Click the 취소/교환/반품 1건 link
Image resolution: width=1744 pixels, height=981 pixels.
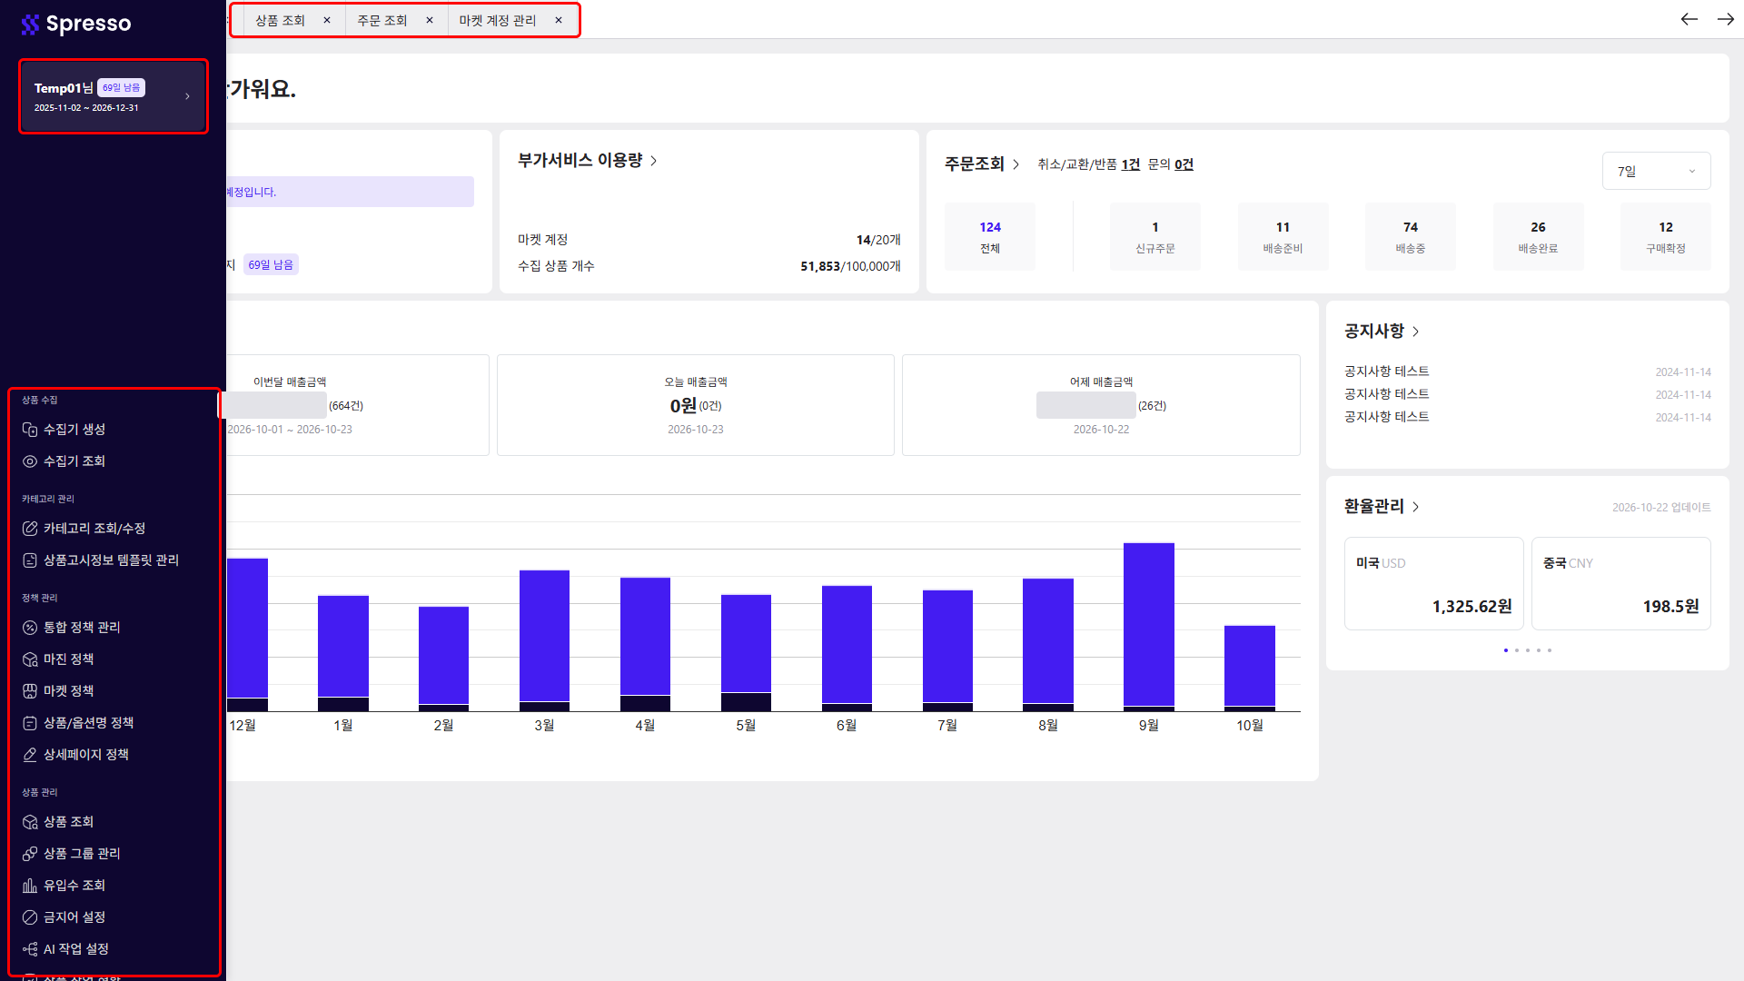[1088, 164]
